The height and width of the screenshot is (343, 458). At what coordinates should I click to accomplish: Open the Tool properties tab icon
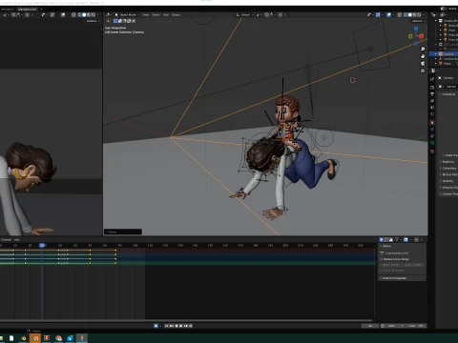[x=432, y=79]
